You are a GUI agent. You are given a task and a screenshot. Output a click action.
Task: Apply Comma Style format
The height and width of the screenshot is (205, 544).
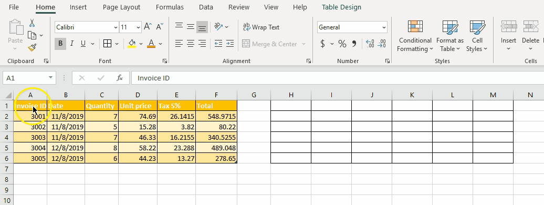point(354,44)
